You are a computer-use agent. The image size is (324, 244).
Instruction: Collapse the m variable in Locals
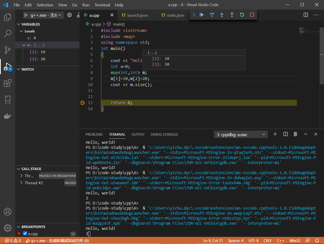pos(24,45)
